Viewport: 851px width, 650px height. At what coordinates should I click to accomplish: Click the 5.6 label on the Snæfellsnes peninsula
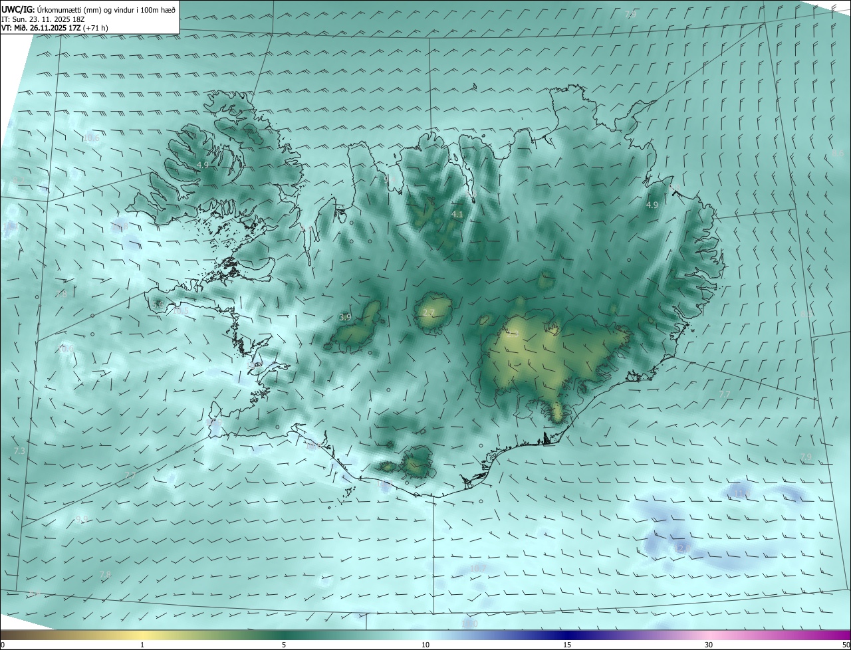click(158, 304)
